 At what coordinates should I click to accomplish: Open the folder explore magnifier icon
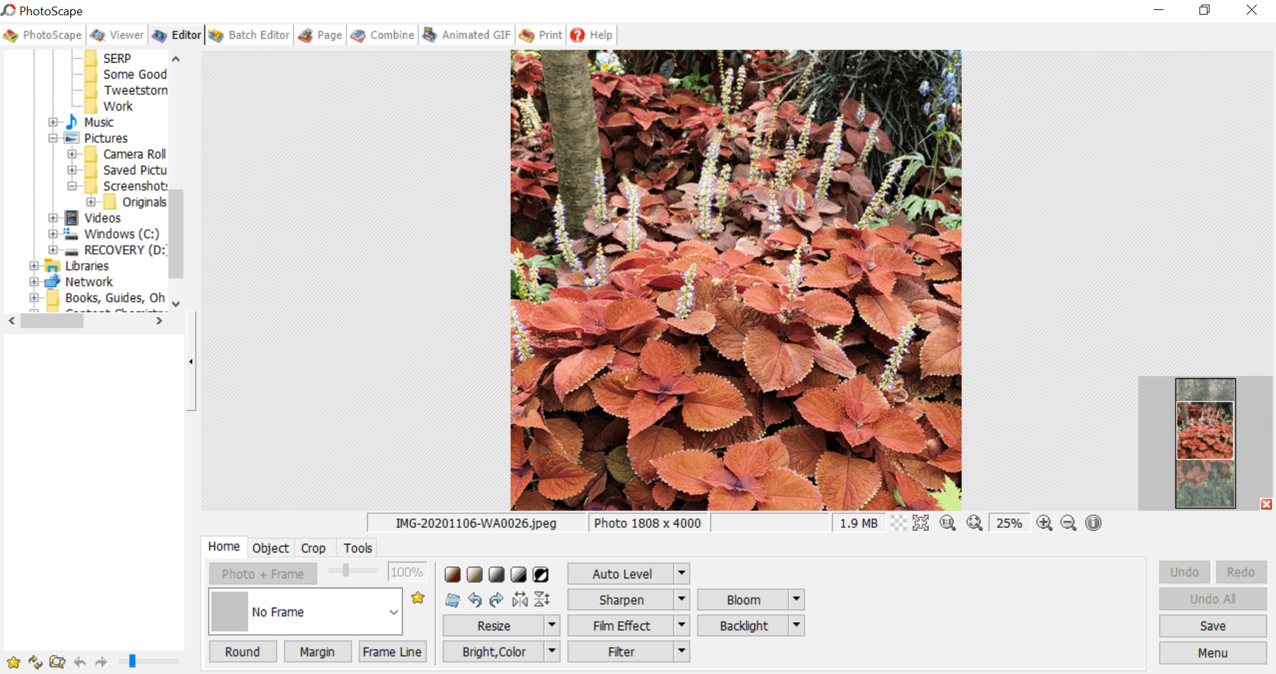tap(57, 662)
